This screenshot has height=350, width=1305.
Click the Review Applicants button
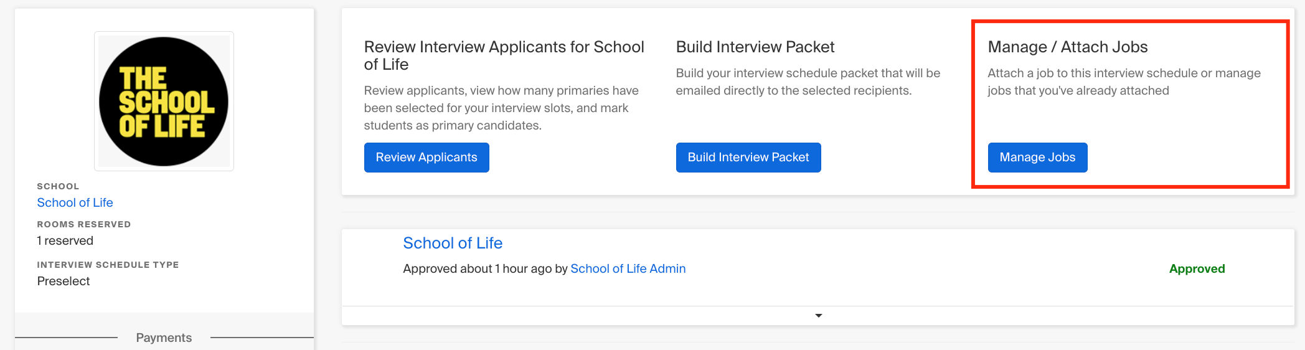(x=426, y=158)
